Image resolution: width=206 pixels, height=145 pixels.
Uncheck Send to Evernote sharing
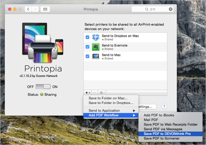point(87,47)
